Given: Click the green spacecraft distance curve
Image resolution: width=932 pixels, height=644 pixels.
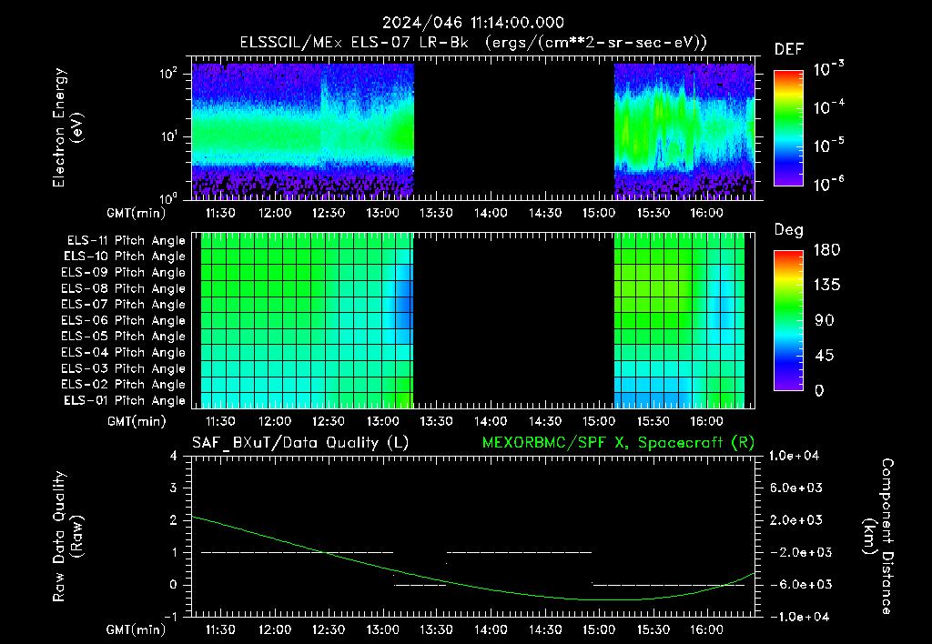Looking at the screenshot, I should coord(473,586).
